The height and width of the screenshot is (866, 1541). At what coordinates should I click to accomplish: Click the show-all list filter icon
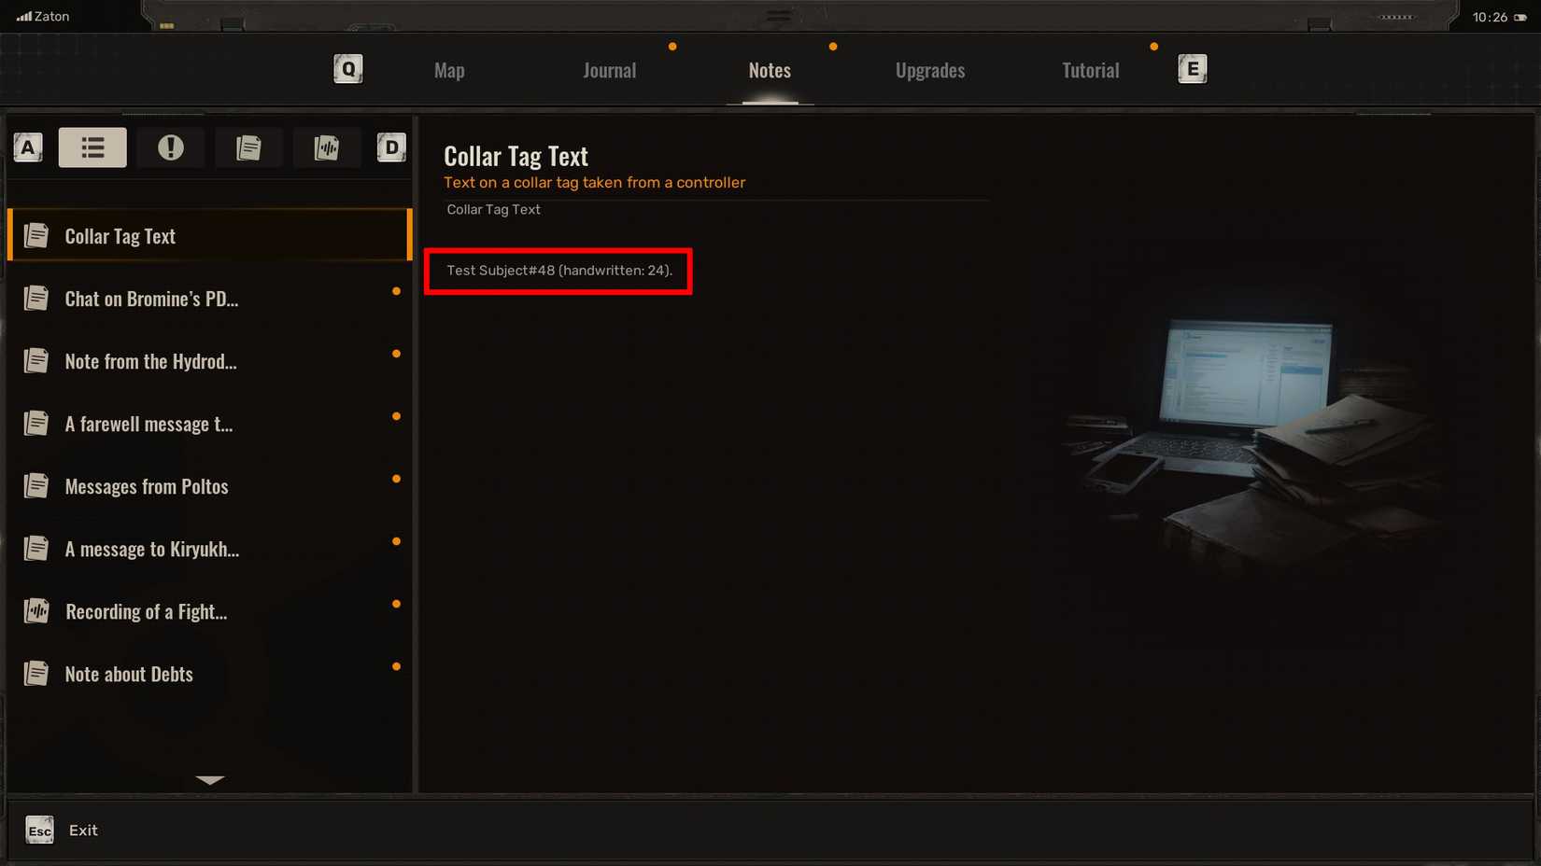92,147
